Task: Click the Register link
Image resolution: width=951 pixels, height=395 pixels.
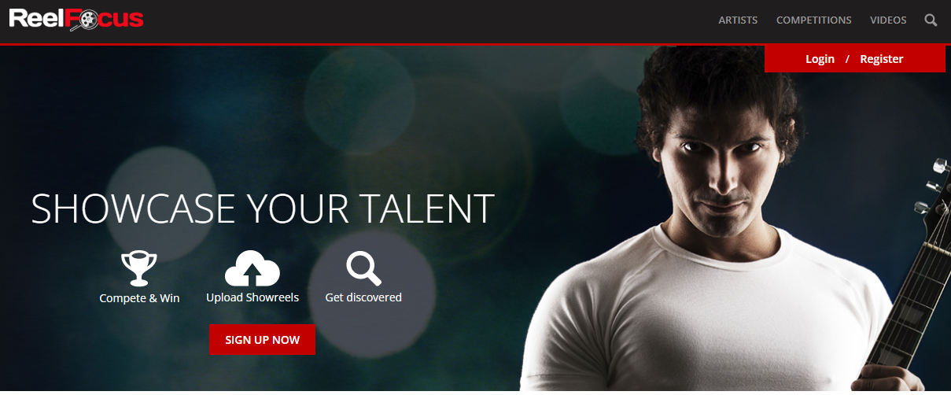Action: [x=881, y=59]
